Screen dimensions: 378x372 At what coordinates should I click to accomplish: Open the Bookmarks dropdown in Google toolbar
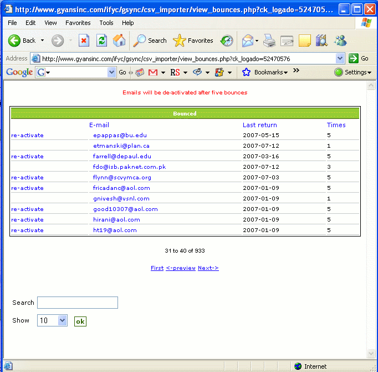pos(265,72)
